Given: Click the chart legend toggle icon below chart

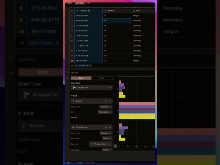Looking at the screenshot, I should click(115, 146).
